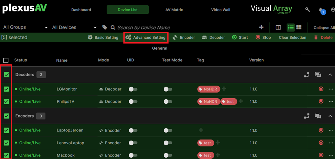Click routing icon in Decoders group header
This screenshot has width=335, height=159.
307,74
